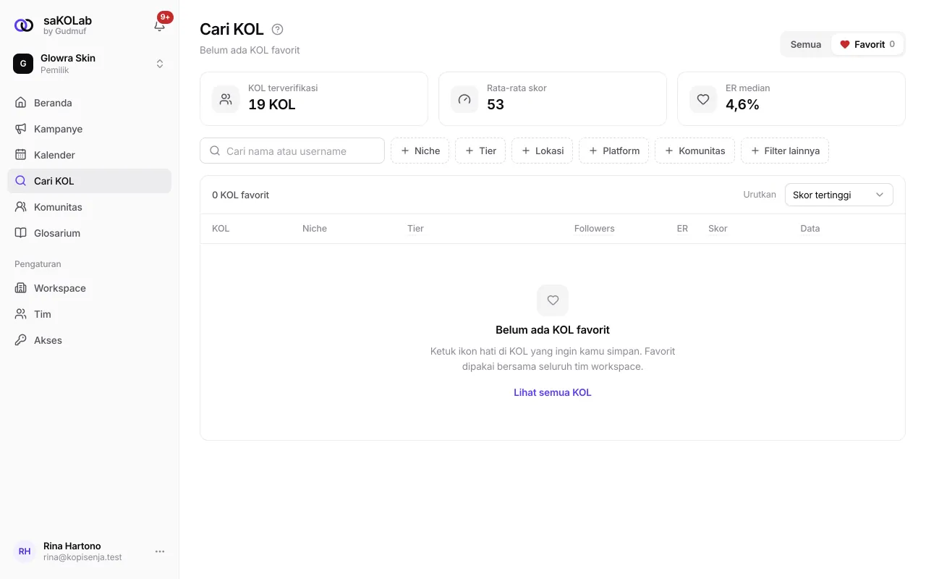Click the Lihat semua KOL link

pyautogui.click(x=553, y=392)
